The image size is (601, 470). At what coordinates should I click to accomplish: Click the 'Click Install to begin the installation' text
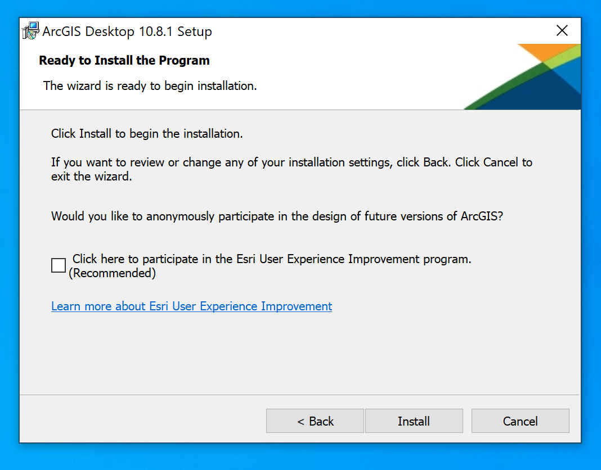pyautogui.click(x=147, y=134)
